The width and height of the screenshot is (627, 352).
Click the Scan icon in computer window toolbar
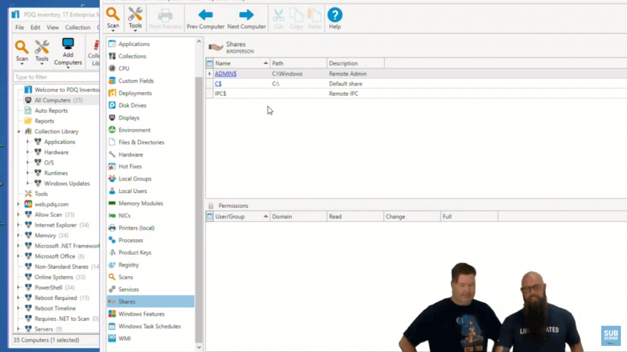click(113, 18)
